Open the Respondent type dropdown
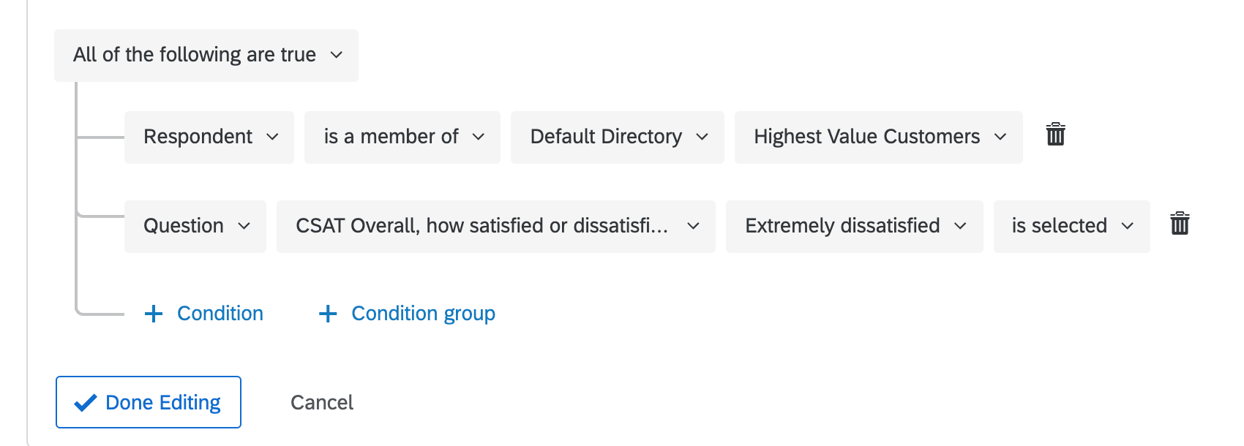The image size is (1244, 446). click(209, 137)
